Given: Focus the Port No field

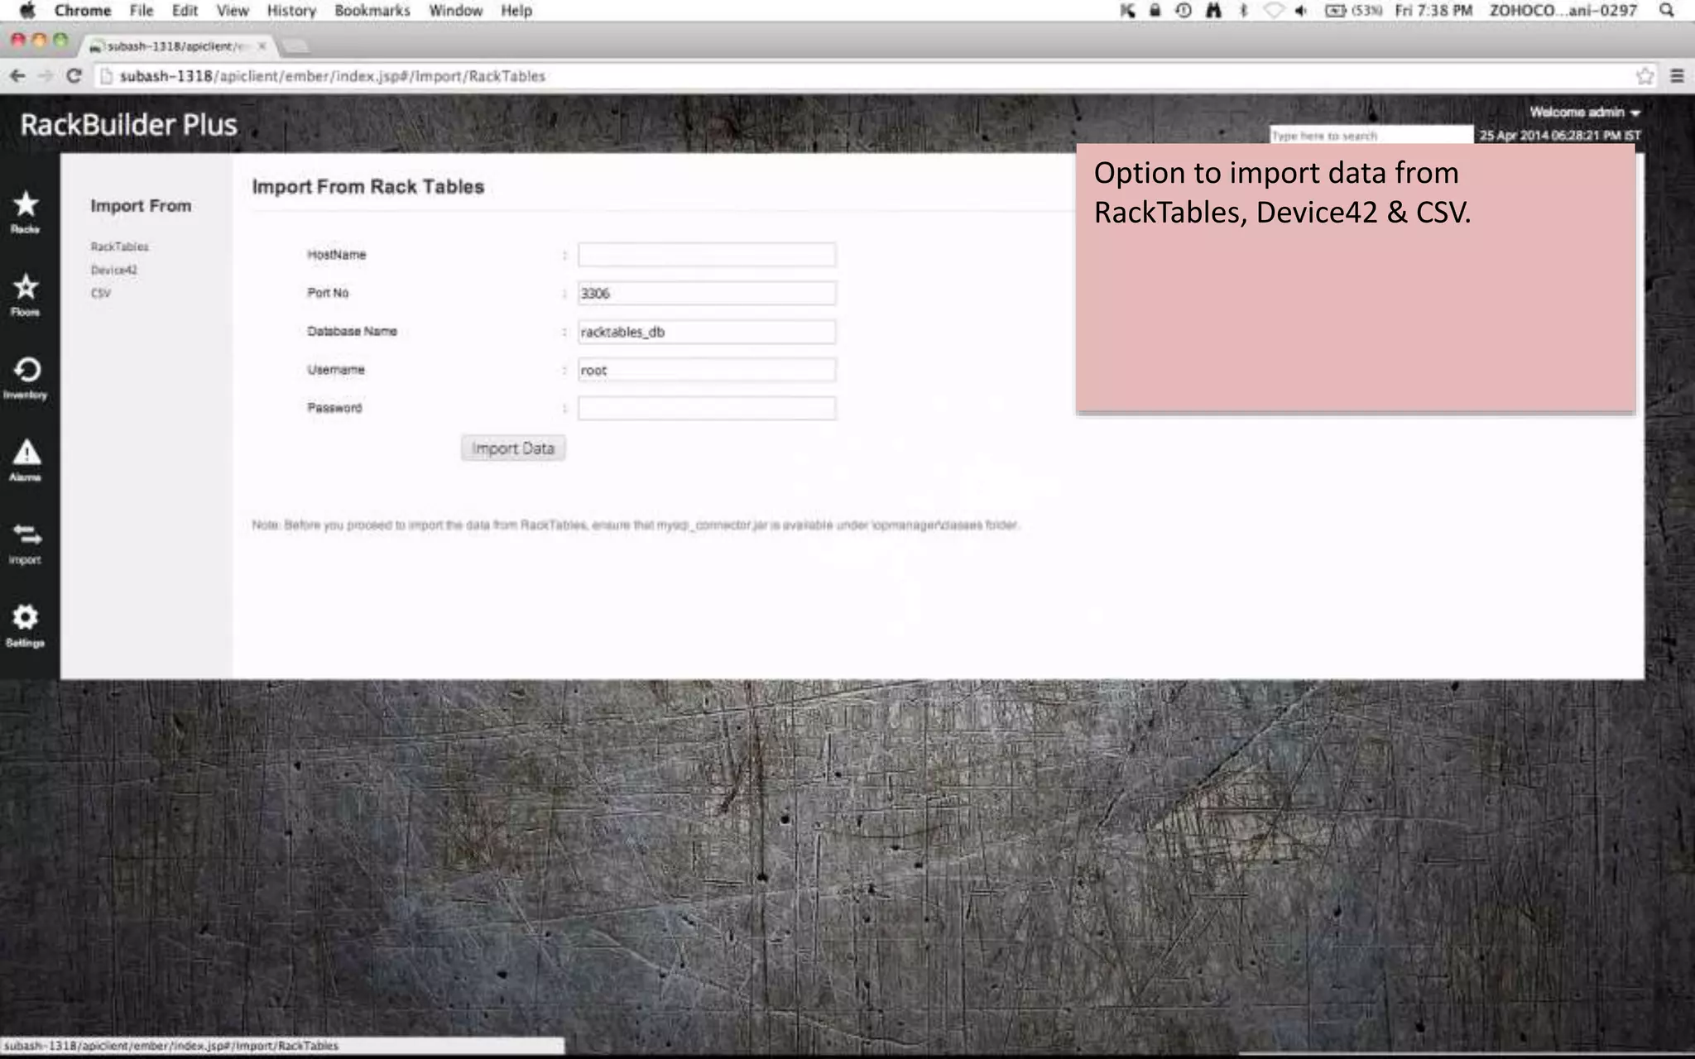Looking at the screenshot, I should click(x=707, y=293).
